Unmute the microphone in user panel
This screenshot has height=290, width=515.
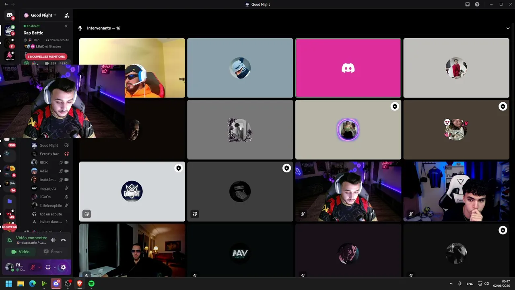(x=33, y=267)
